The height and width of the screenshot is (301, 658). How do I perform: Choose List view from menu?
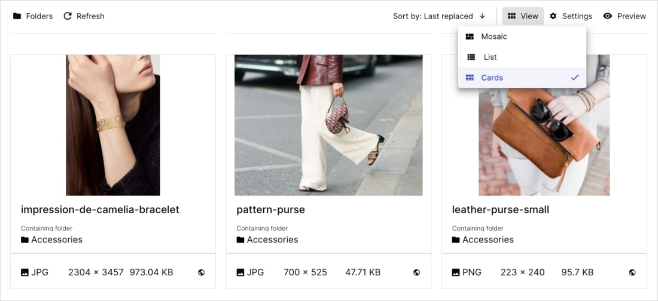[x=522, y=57]
